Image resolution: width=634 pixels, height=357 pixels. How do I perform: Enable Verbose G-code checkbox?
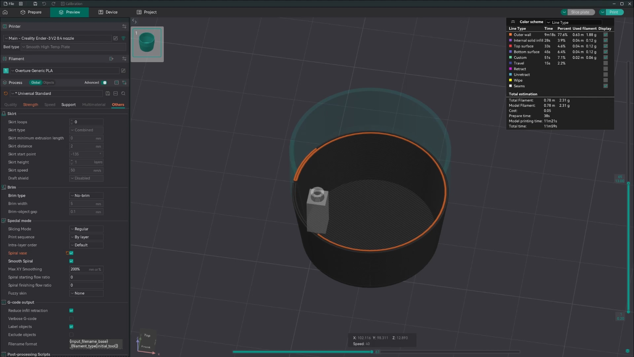71,319
